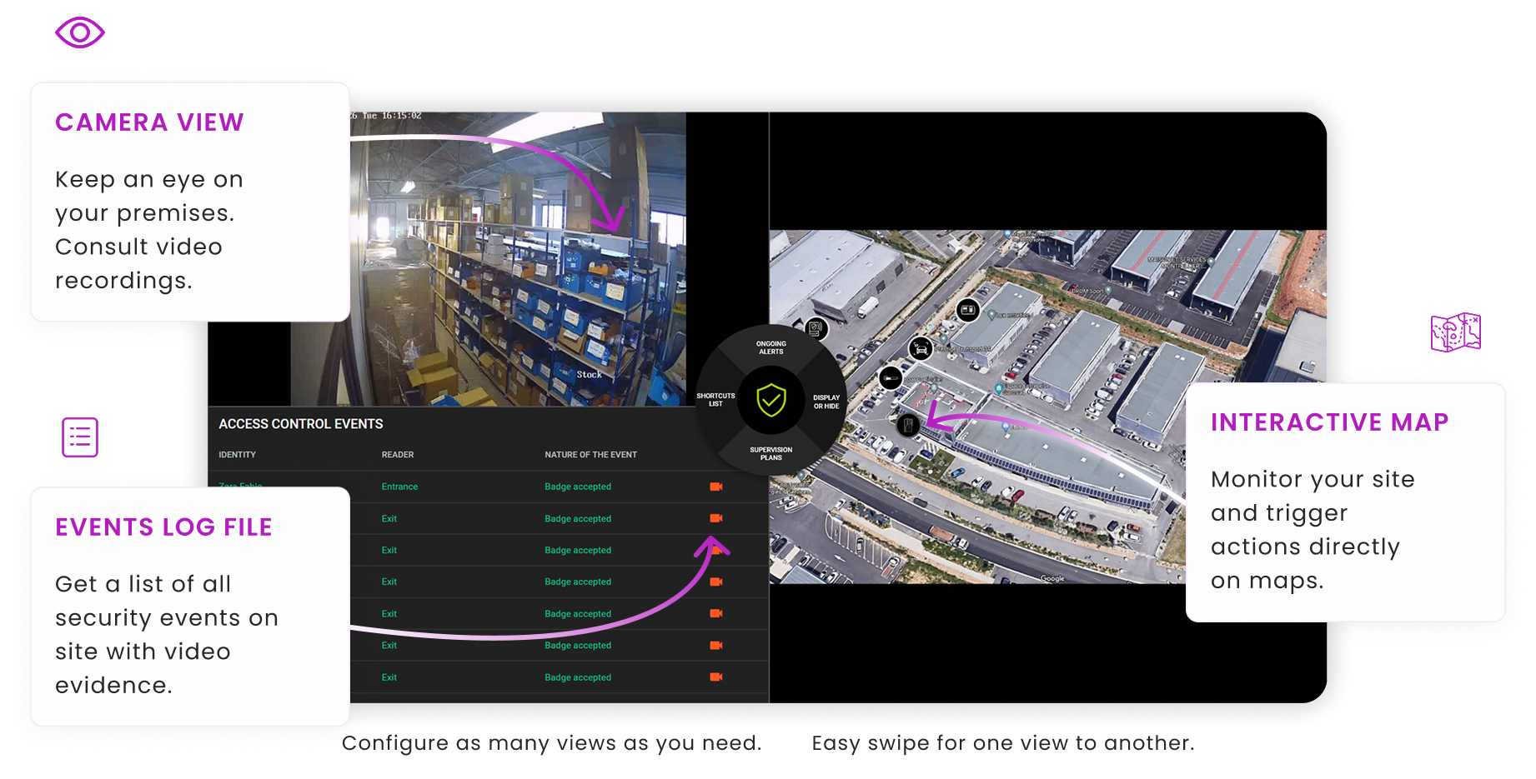Image resolution: width=1536 pixels, height=779 pixels.
Task: Click the purple eye icon above Camera View
Action: tap(79, 33)
